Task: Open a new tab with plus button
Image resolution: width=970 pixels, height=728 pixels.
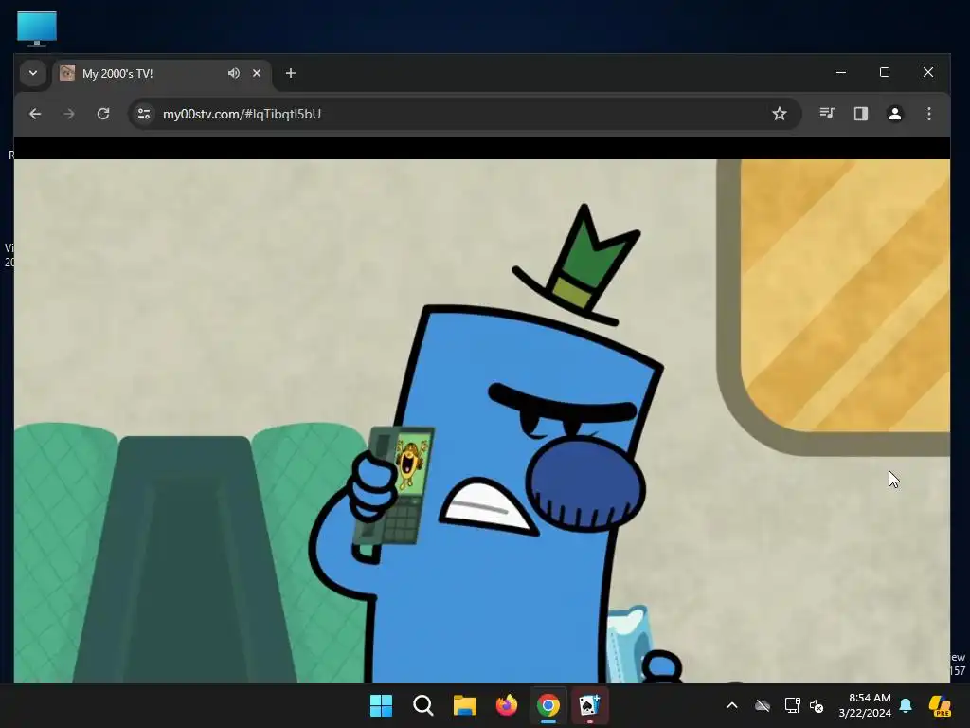Action: pos(291,73)
